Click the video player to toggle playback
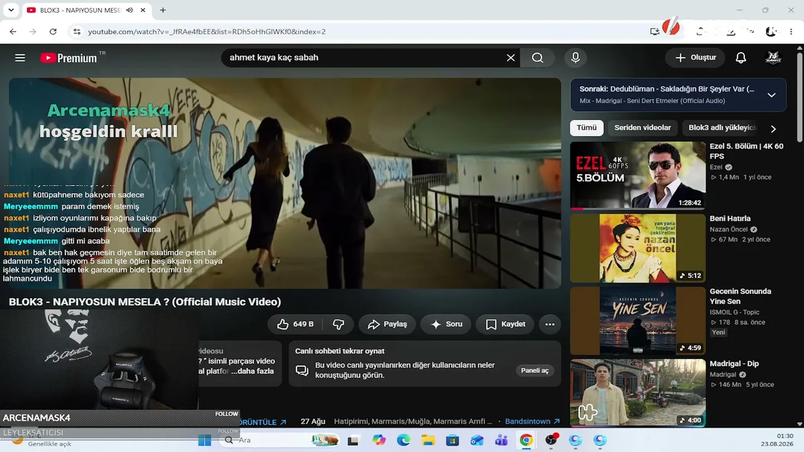804x452 pixels. (x=285, y=183)
